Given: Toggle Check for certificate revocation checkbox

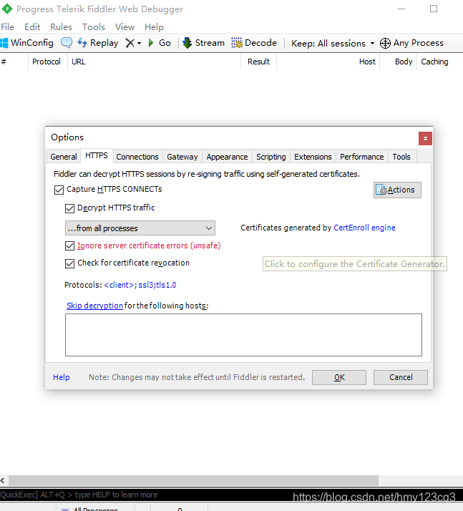Looking at the screenshot, I should [69, 263].
